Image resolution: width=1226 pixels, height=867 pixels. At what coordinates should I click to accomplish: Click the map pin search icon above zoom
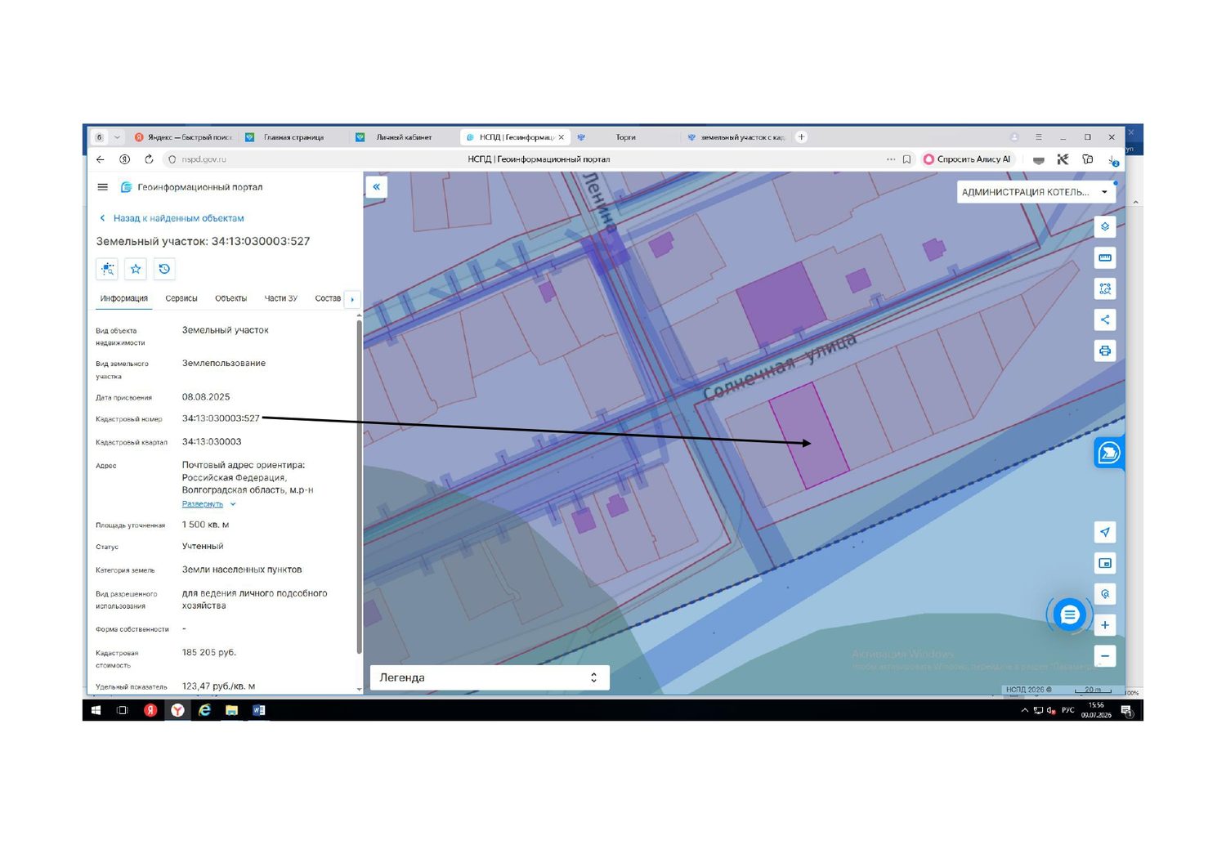1105,594
